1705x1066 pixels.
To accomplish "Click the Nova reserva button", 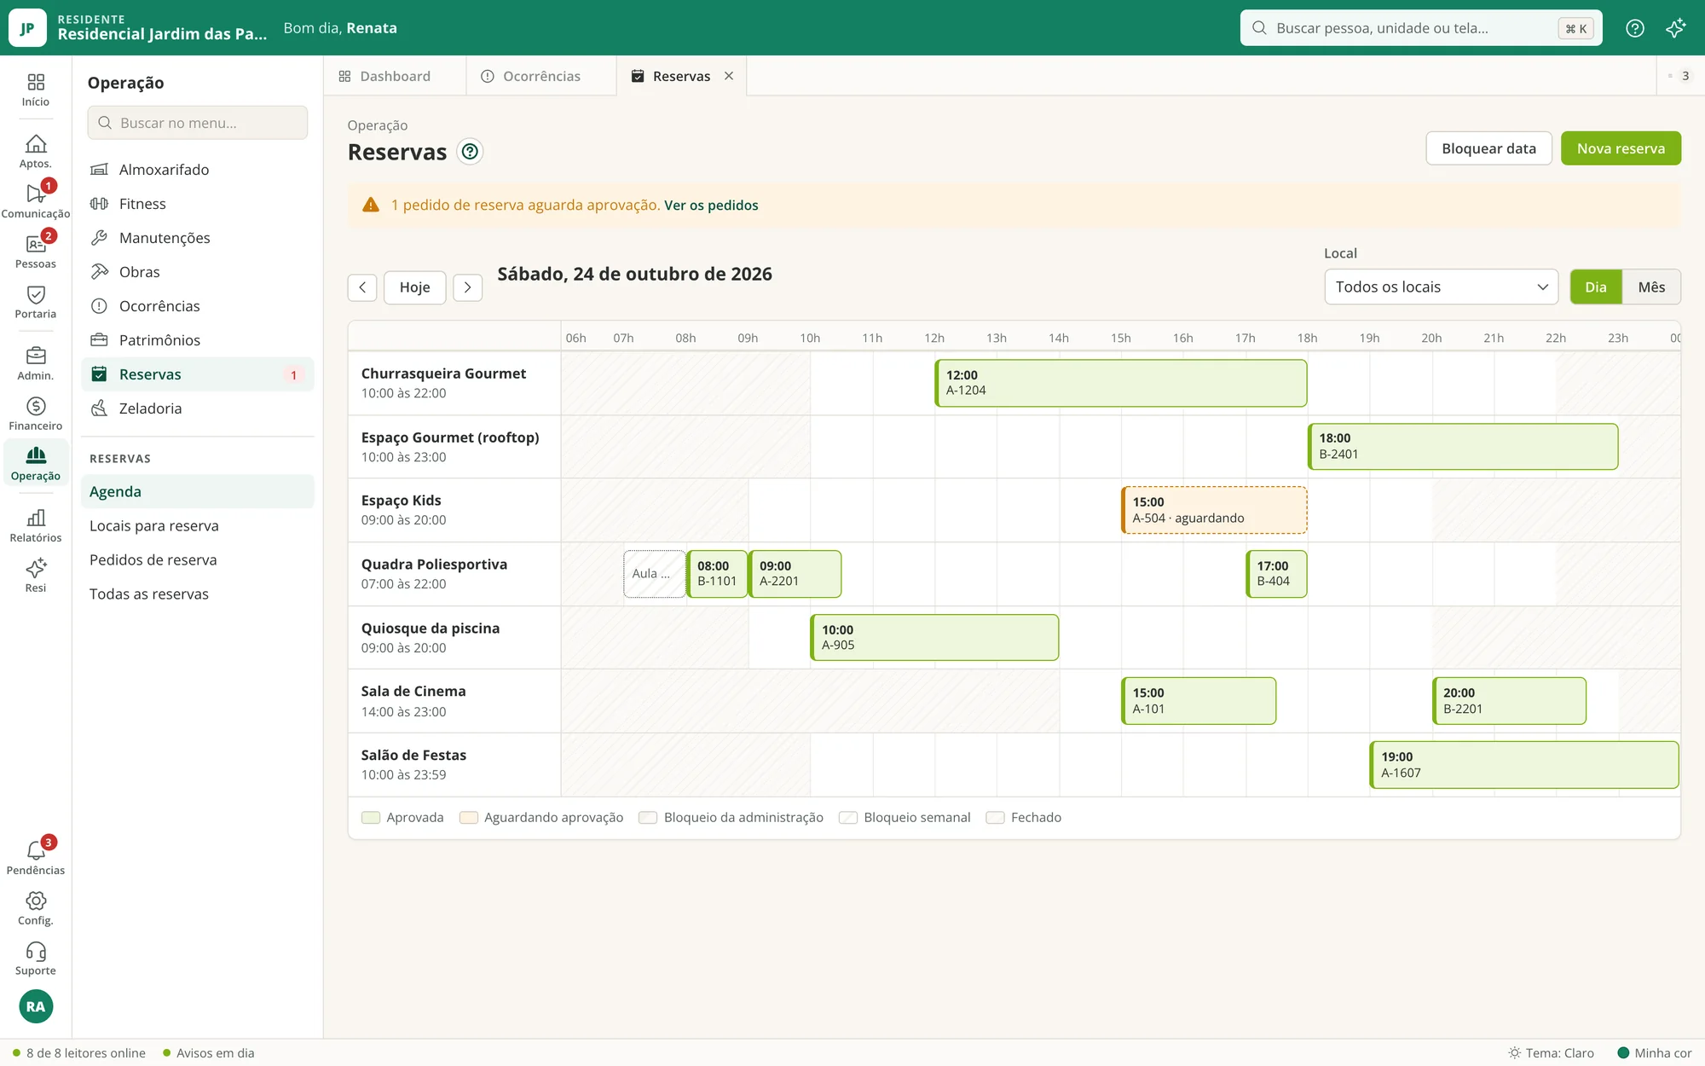I will pyautogui.click(x=1621, y=148).
